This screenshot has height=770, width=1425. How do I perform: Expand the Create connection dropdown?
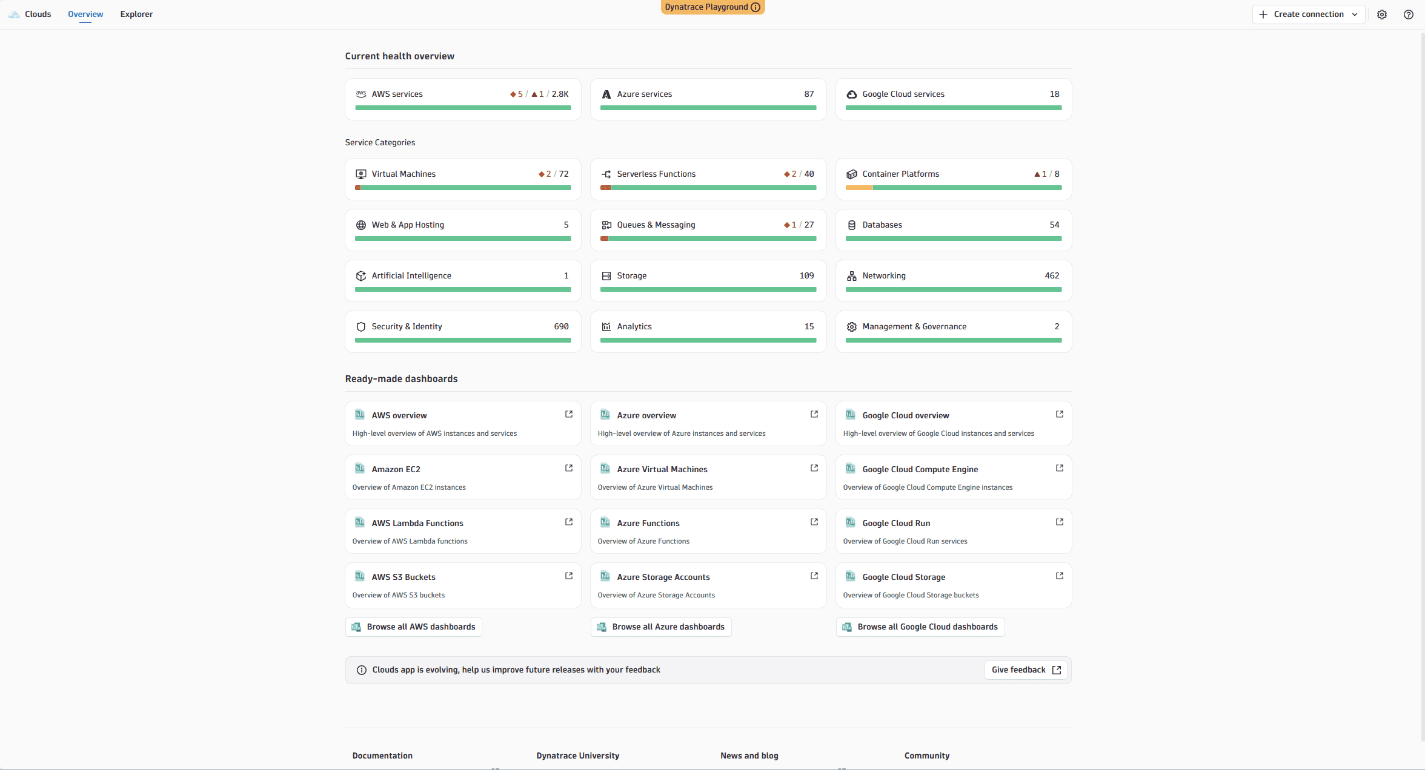point(1309,15)
